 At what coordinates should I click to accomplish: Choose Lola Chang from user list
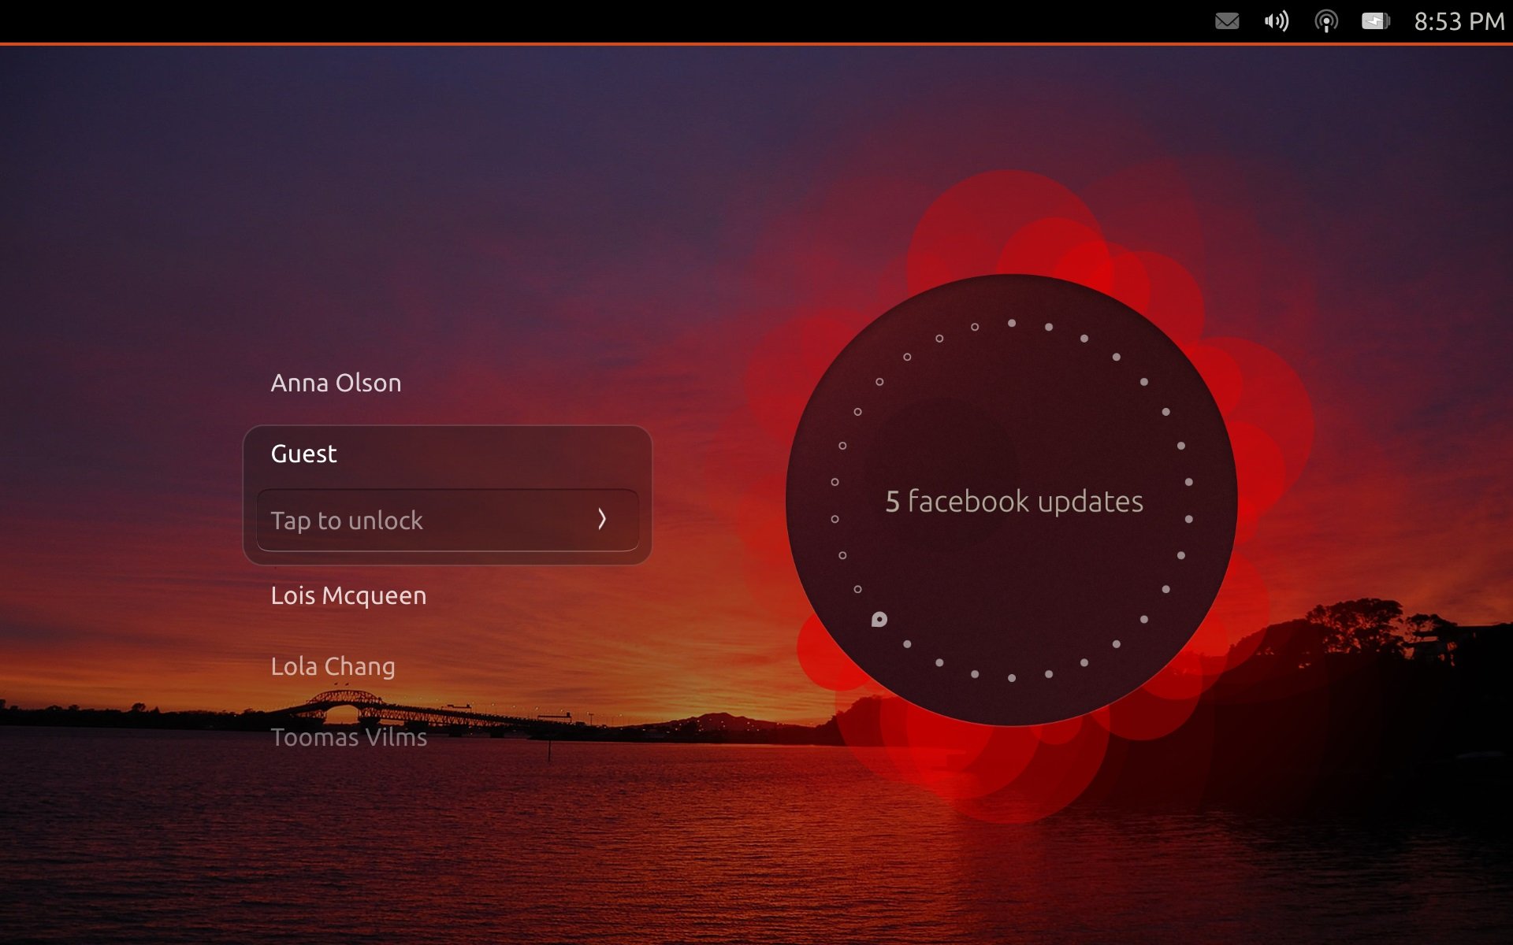[x=333, y=666]
